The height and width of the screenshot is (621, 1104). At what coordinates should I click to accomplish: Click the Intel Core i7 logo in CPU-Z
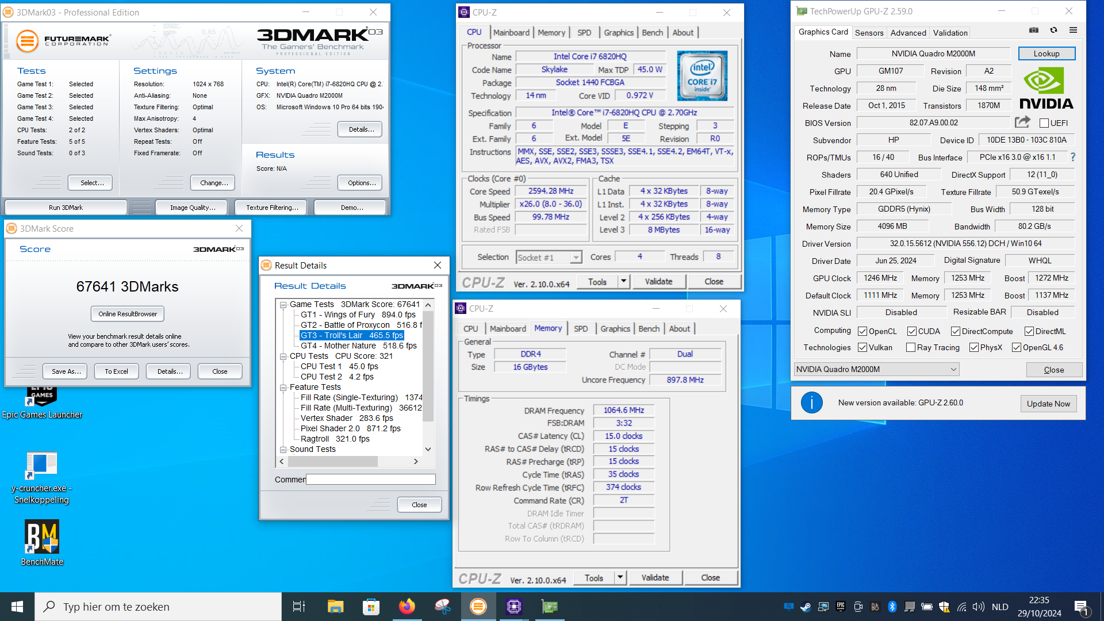click(702, 76)
